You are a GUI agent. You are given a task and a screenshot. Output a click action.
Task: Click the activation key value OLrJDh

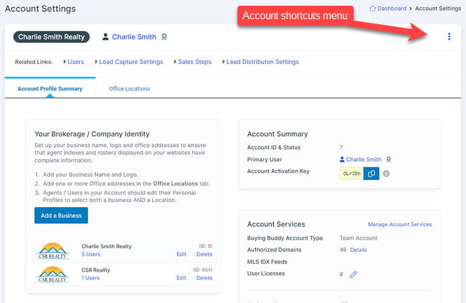pyautogui.click(x=352, y=173)
